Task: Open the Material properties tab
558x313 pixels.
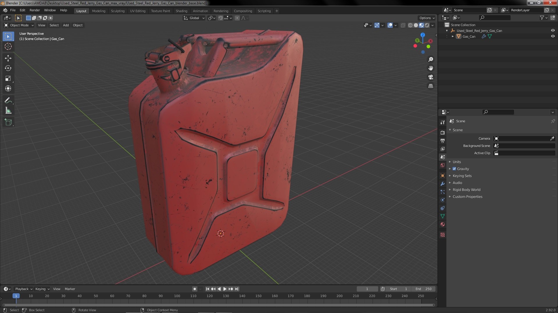Action: [x=443, y=224]
